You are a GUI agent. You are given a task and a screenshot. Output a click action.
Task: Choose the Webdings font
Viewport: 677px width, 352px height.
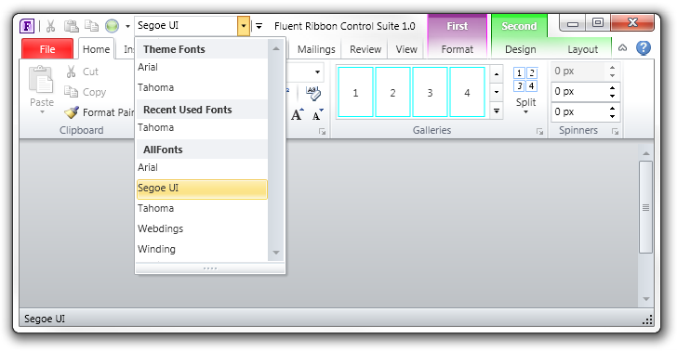pos(202,228)
